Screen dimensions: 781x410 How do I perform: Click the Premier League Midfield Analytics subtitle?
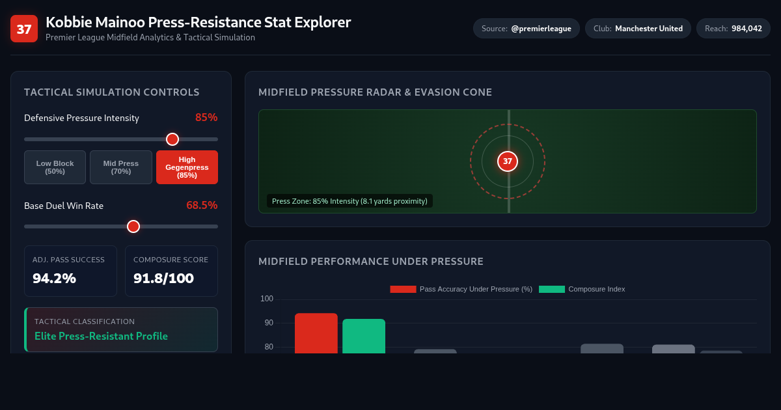[x=150, y=38]
